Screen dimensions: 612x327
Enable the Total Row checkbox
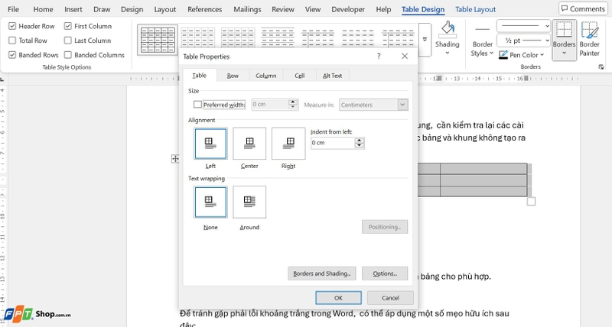click(x=12, y=40)
